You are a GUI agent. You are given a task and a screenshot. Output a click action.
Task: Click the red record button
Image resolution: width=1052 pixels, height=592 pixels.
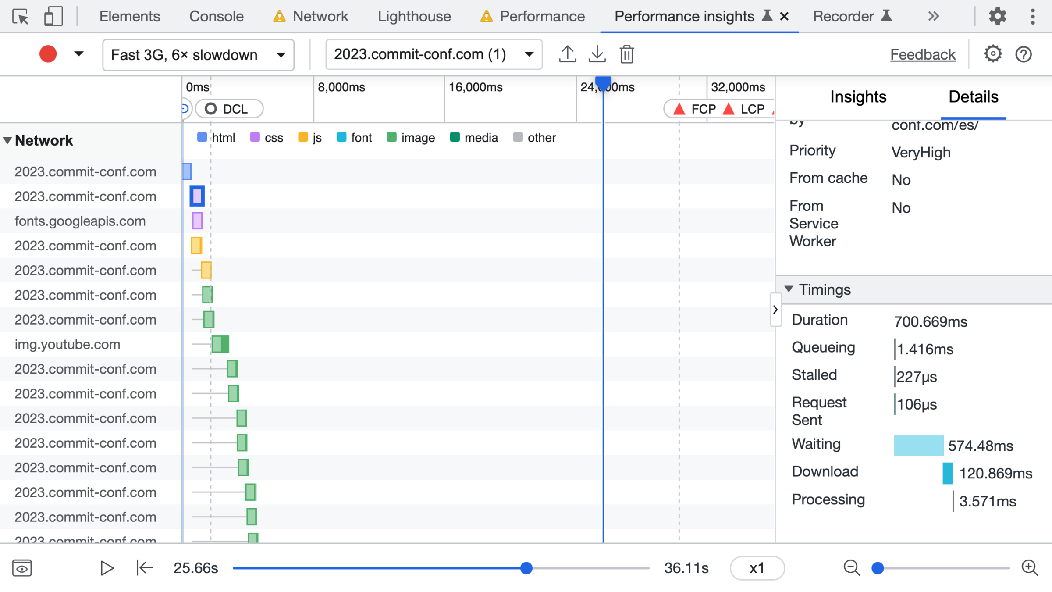pyautogui.click(x=48, y=54)
